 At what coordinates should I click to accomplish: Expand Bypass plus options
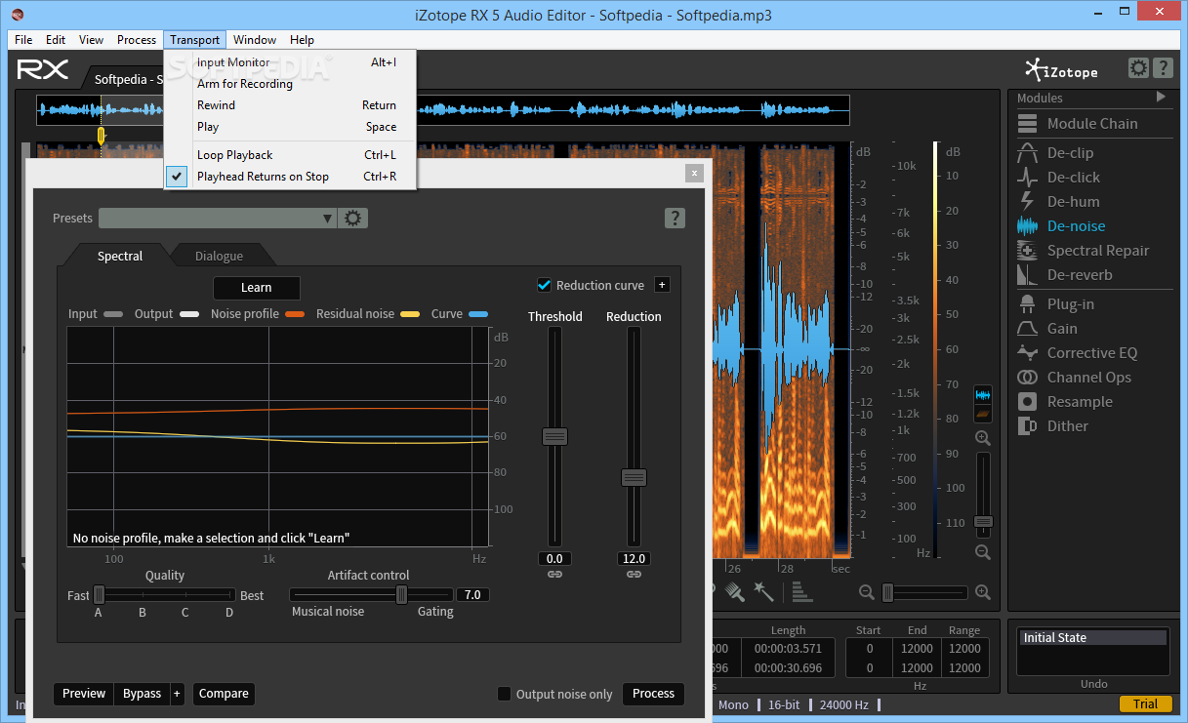[177, 694]
